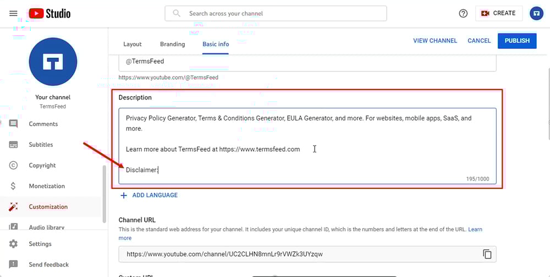Focus the Search across your channel field
The width and height of the screenshot is (550, 277).
276,13
